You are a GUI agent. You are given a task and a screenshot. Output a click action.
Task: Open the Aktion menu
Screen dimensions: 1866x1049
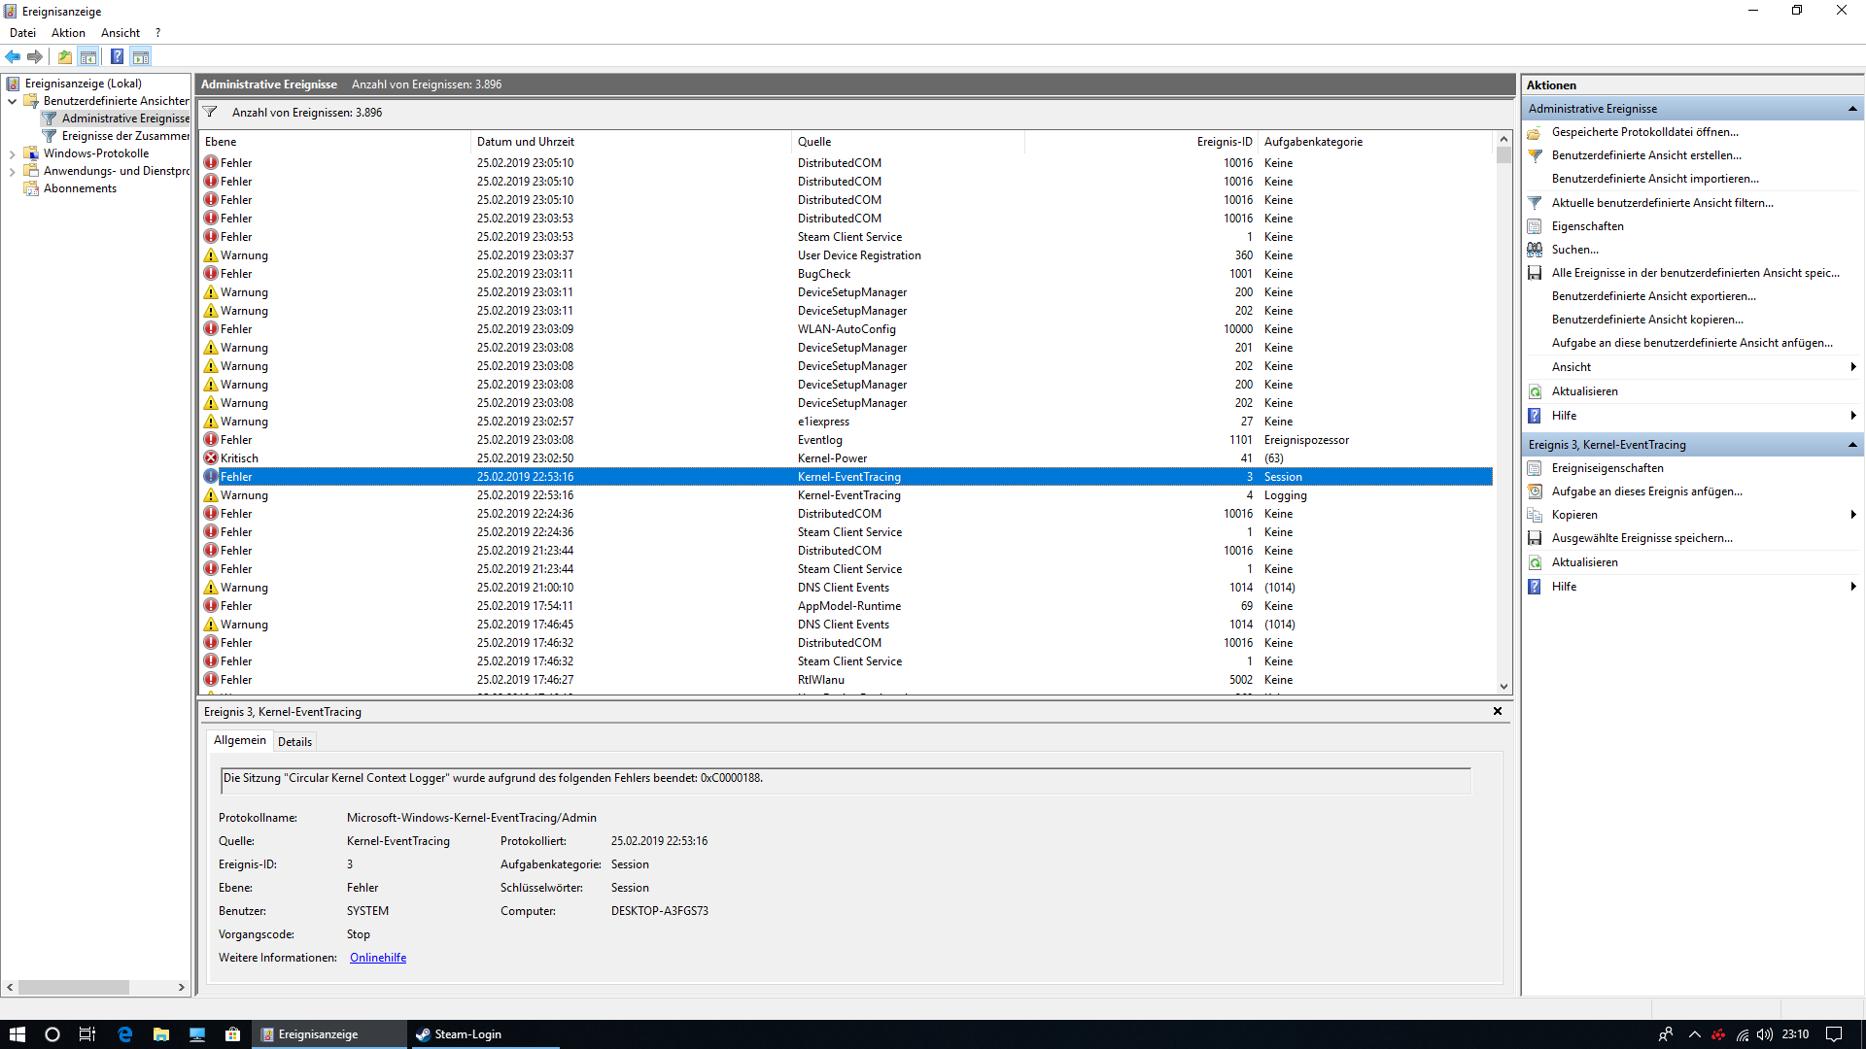pos(68,33)
